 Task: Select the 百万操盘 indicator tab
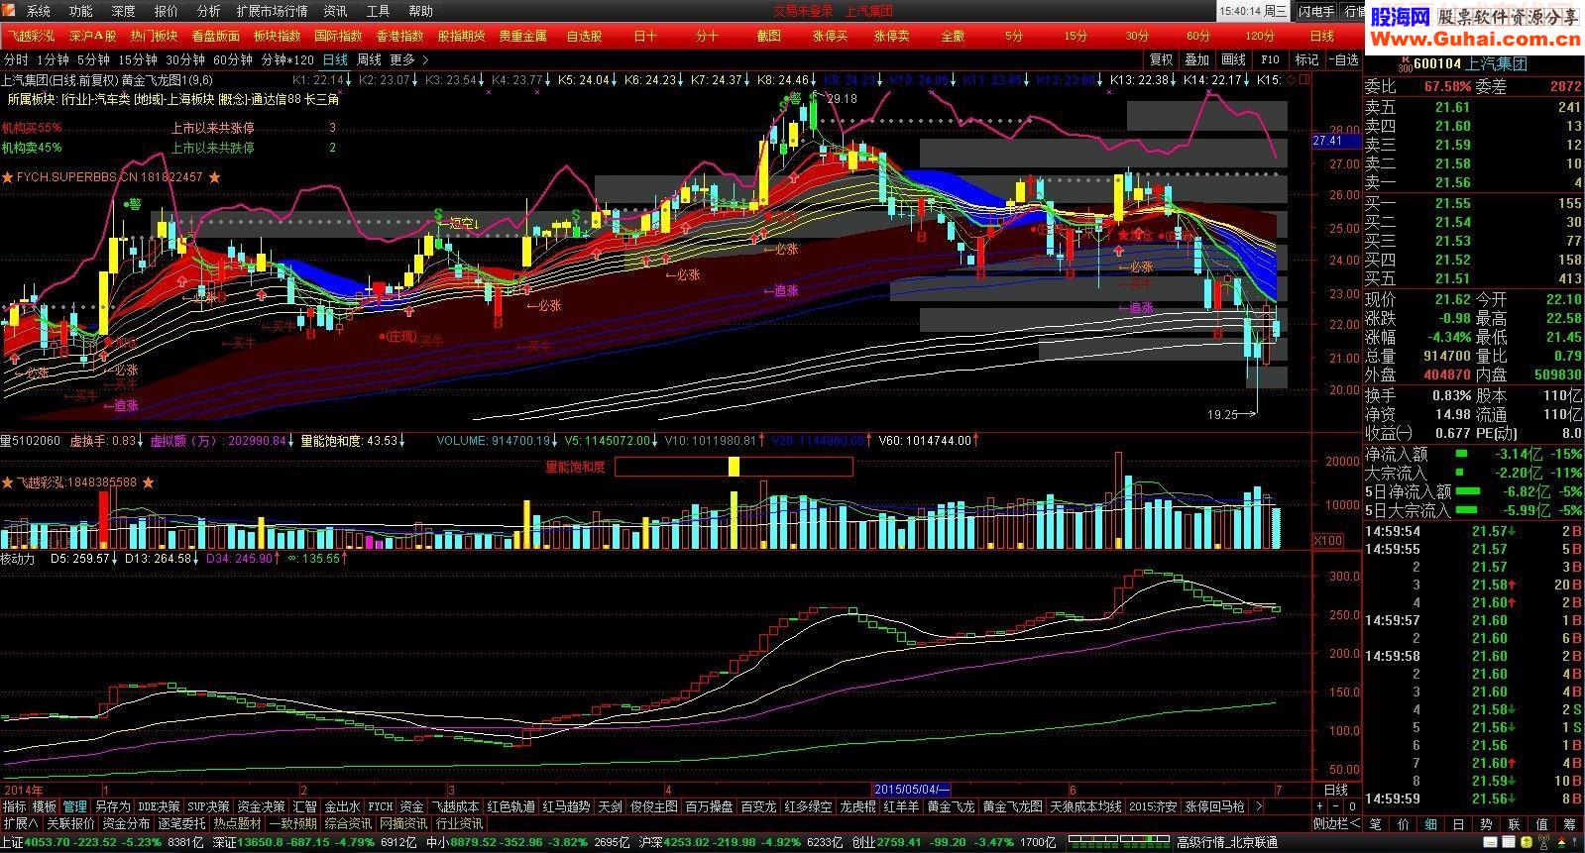pyautogui.click(x=709, y=806)
